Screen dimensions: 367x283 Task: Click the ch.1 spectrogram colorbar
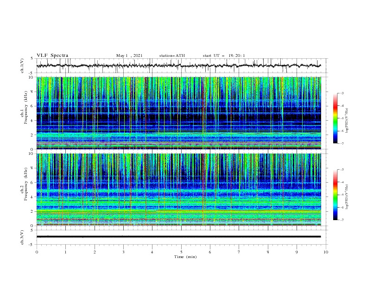click(x=335, y=118)
